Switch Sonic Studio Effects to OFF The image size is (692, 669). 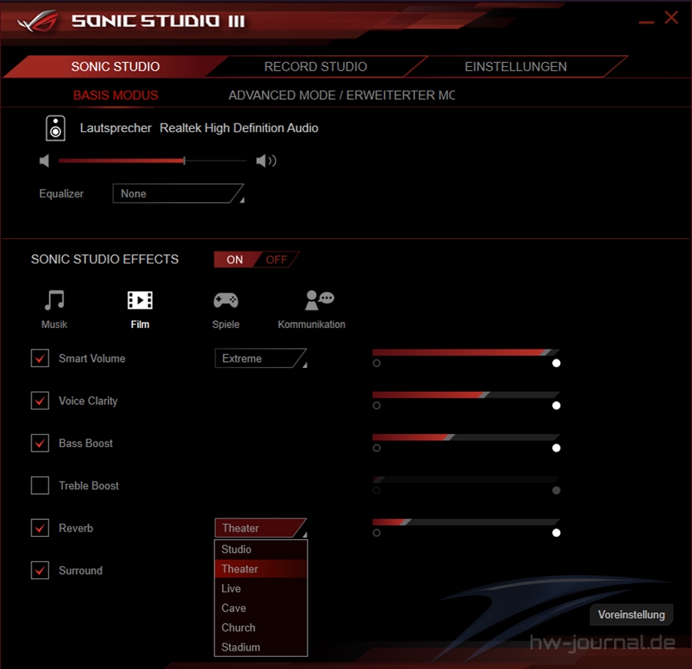click(x=277, y=260)
